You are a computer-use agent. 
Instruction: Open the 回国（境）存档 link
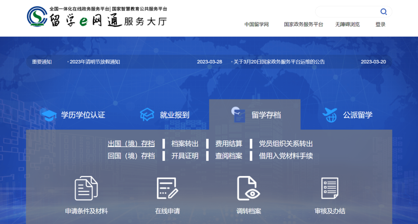point(132,156)
